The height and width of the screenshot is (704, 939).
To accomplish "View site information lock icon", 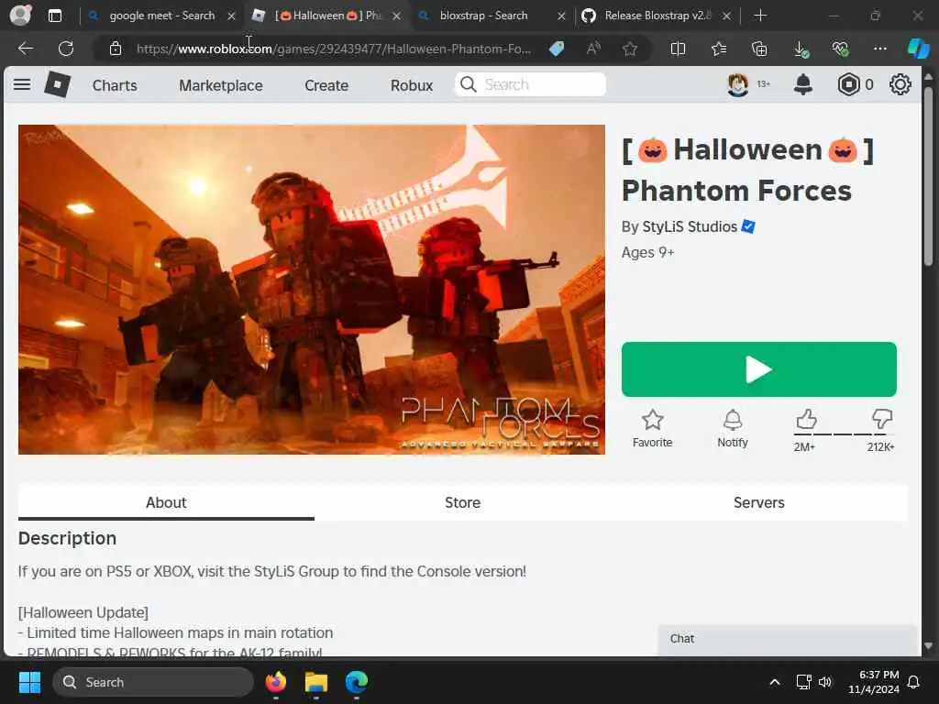I will click(116, 49).
